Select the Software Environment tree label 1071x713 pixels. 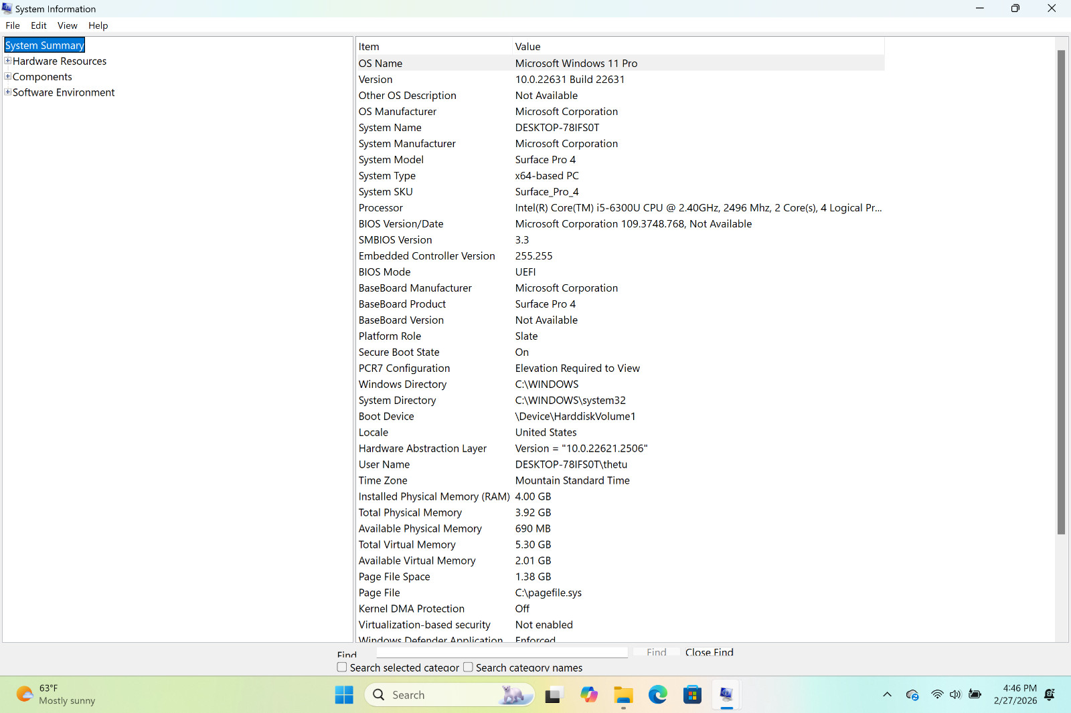[x=64, y=92]
